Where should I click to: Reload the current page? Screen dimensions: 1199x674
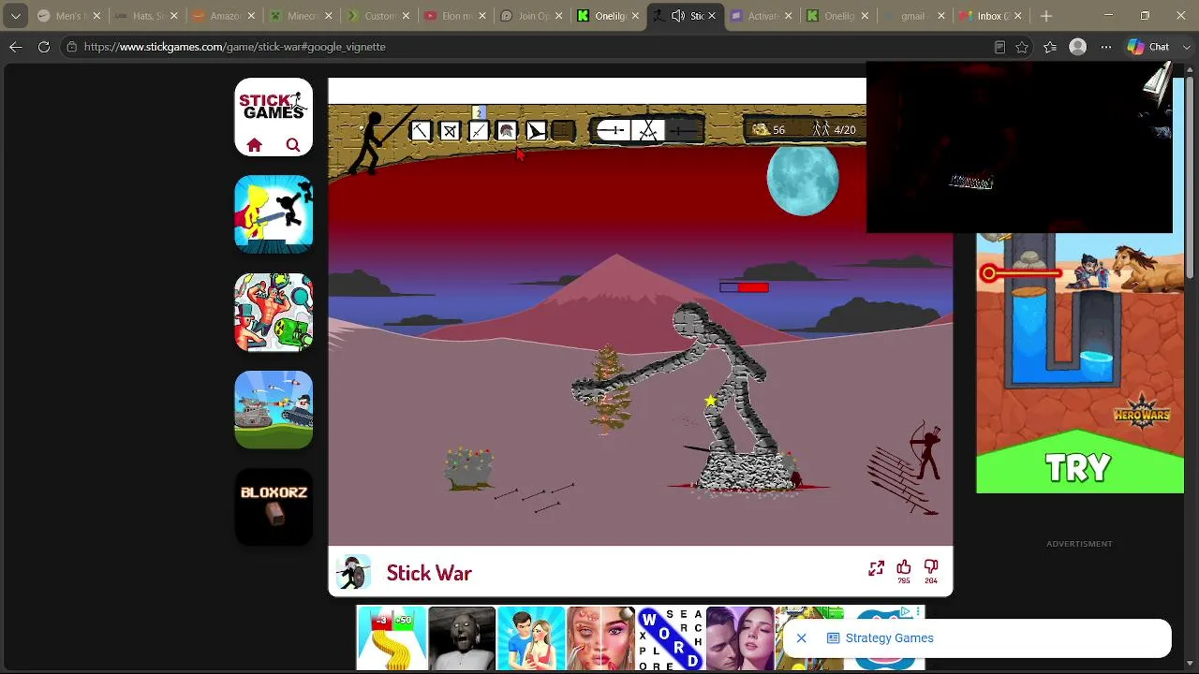coord(44,47)
